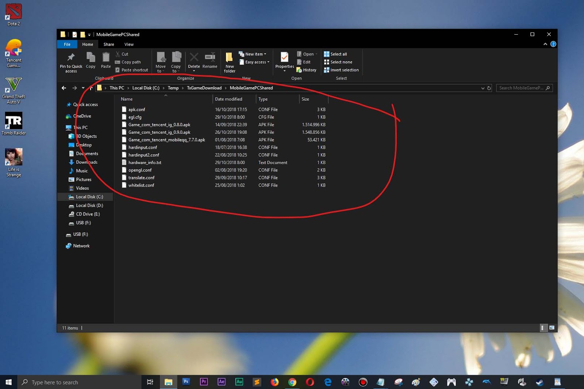Screen dimensions: 584x389
Task: Switch to details view layout button
Action: coord(543,328)
